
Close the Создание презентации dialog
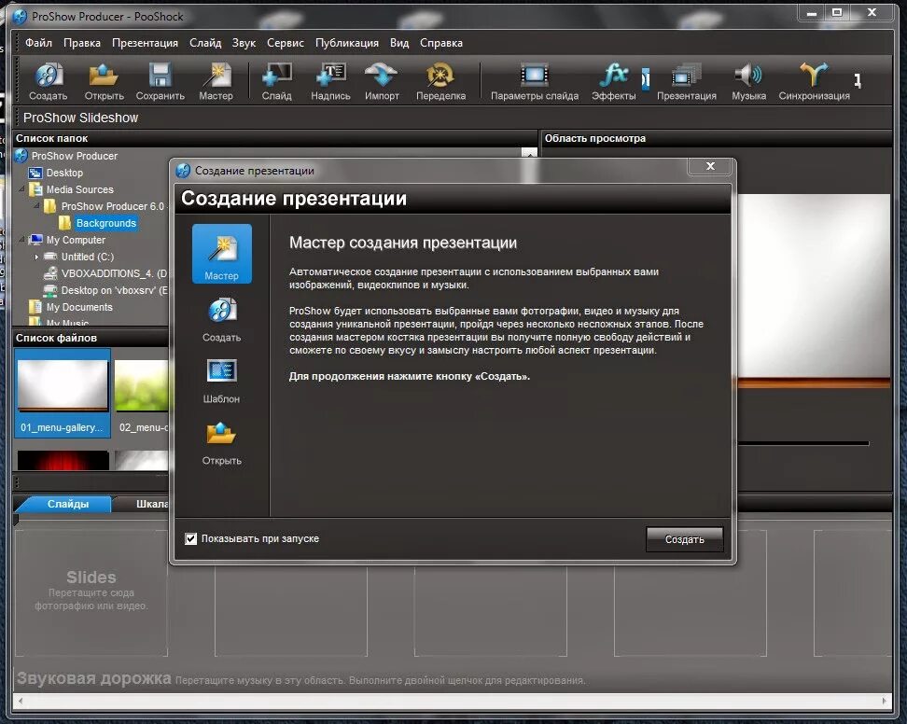tap(710, 167)
